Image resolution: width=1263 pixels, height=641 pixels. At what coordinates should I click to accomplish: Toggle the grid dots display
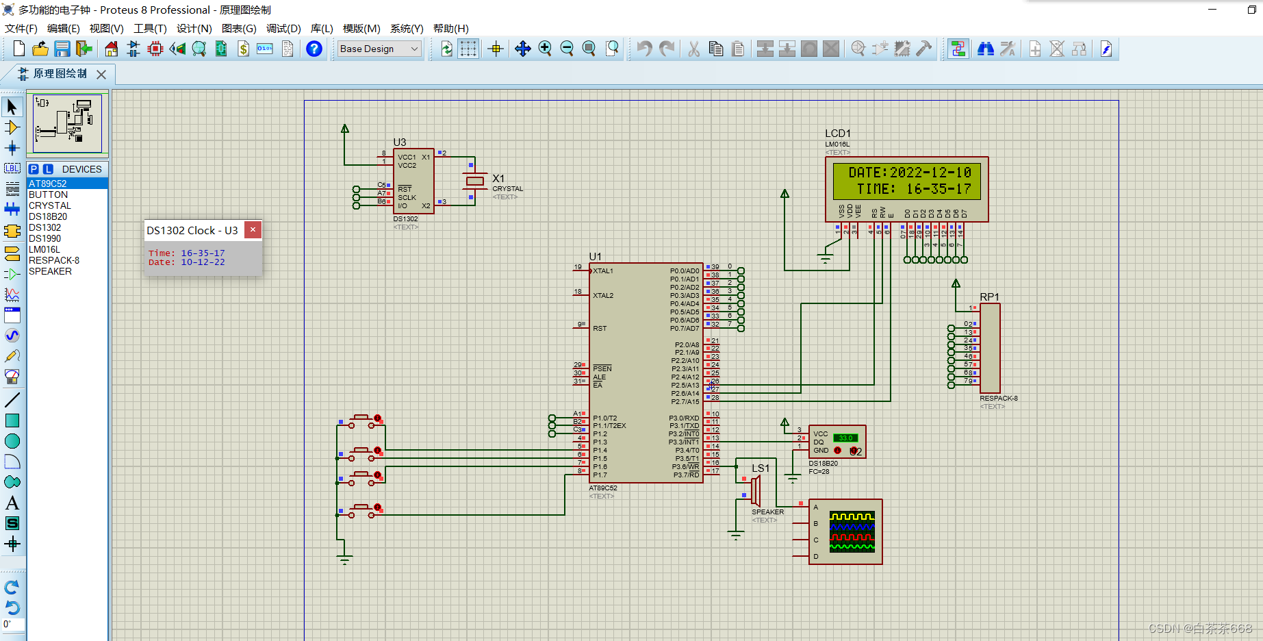click(468, 49)
